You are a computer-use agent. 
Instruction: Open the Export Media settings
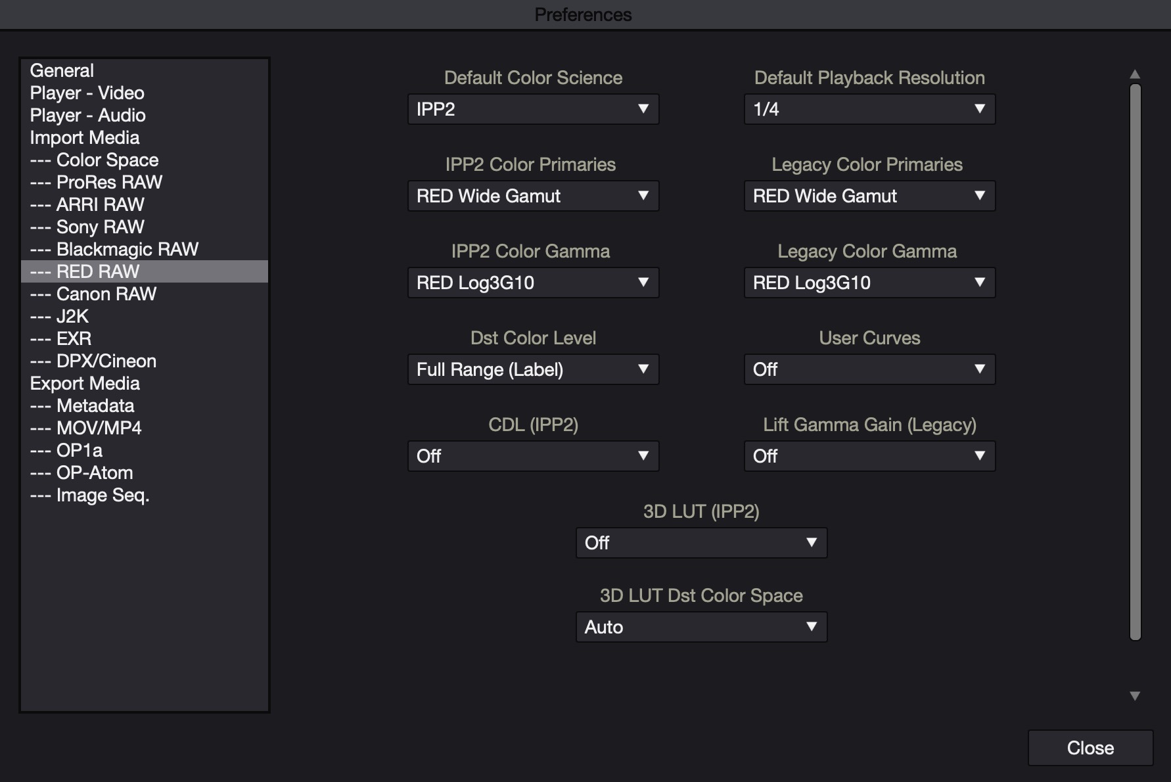pyautogui.click(x=84, y=383)
